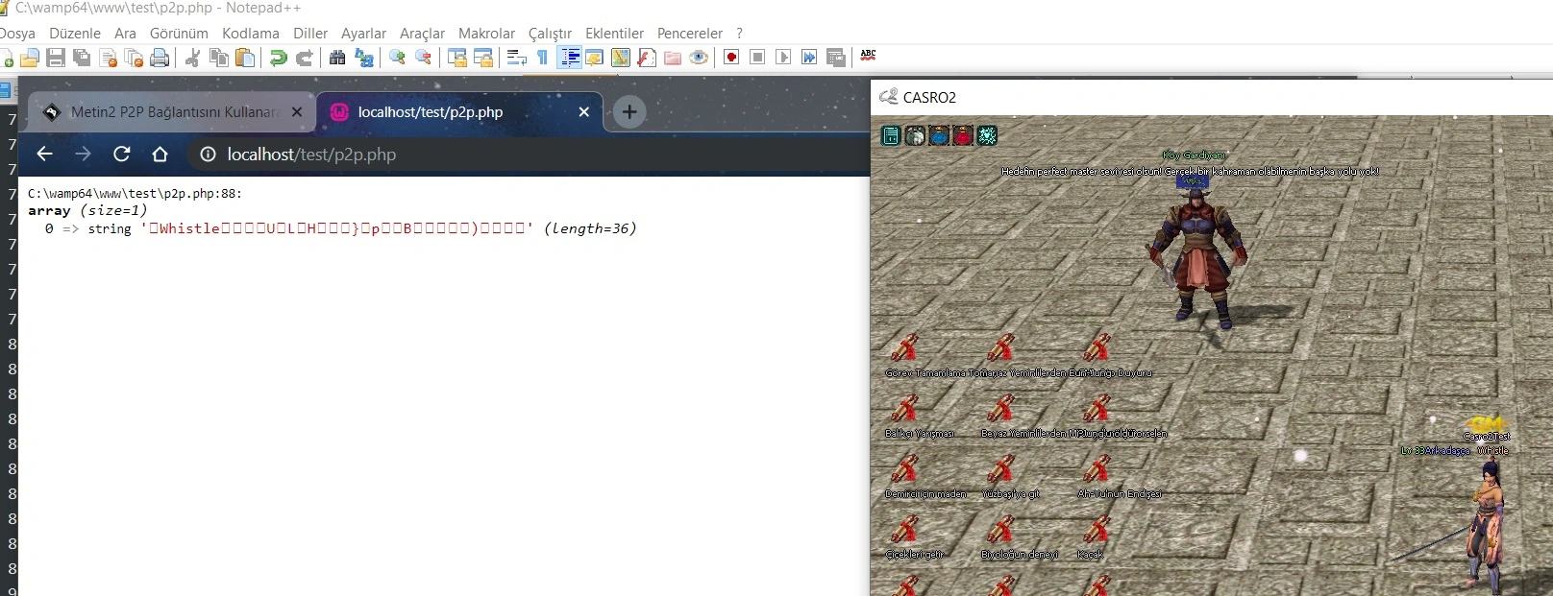Toggle show all characters pilcrow icon
1553x596 pixels.
pos(542,58)
